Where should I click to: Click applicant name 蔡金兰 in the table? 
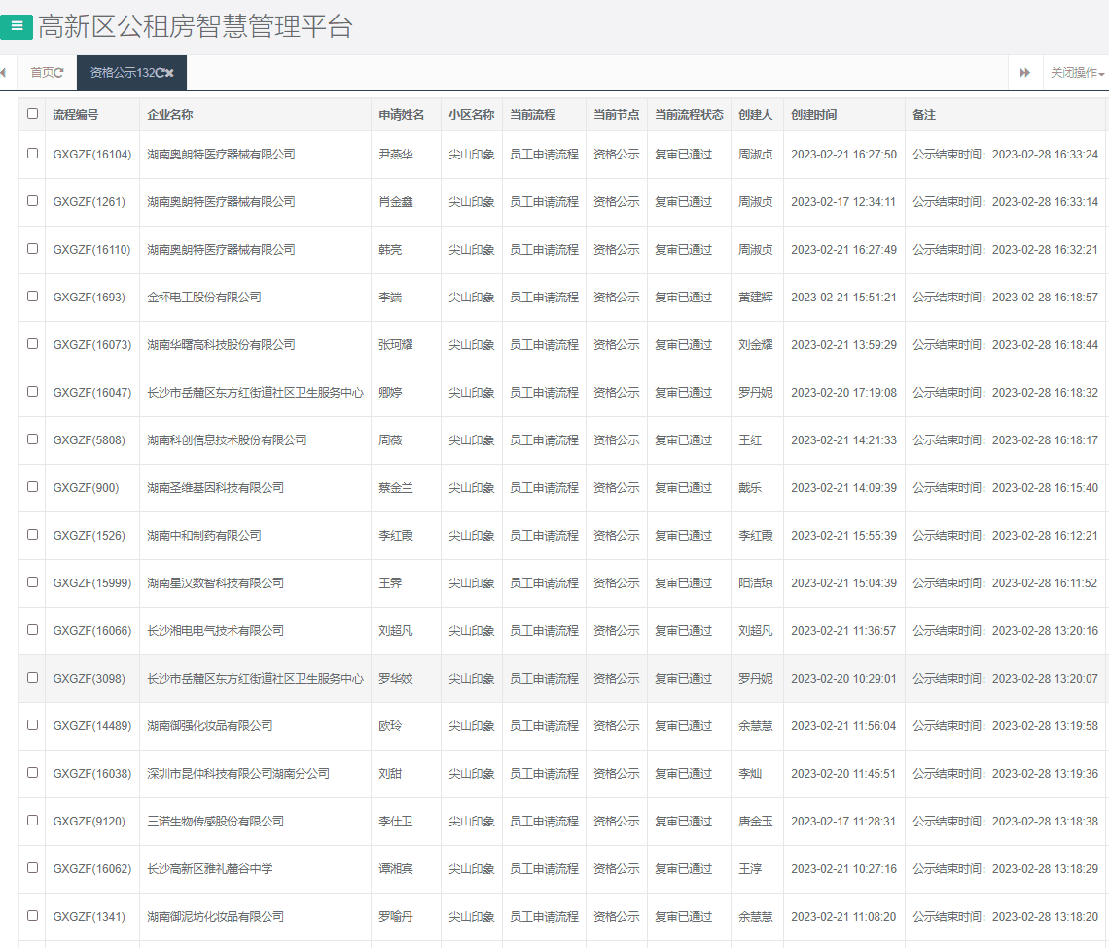(x=395, y=488)
